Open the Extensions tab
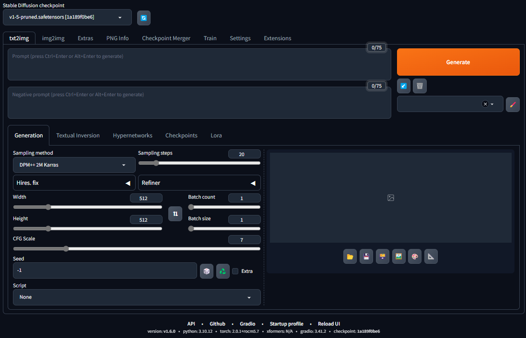The width and height of the screenshot is (526, 338). (x=278, y=38)
